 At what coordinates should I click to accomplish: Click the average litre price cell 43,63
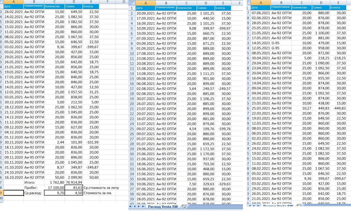[x=73, y=187]
